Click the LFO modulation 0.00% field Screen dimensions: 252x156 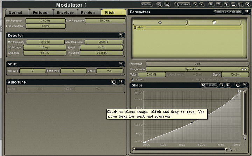tap(45, 26)
